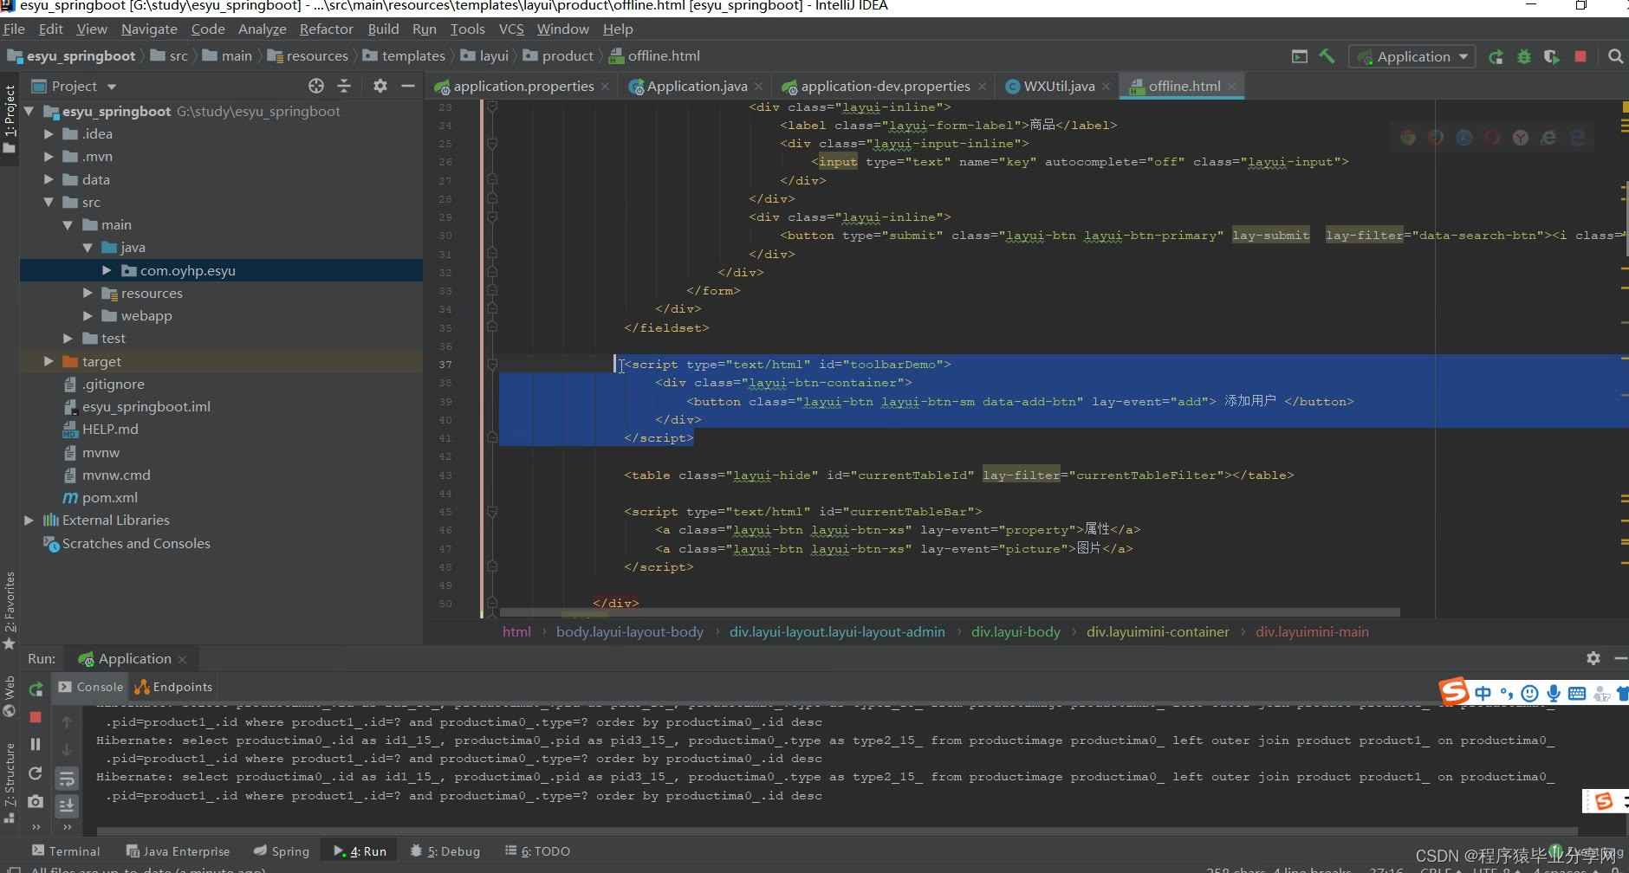Click the templates breadcrumb in navigation bar
The image size is (1629, 873).
pyautogui.click(x=404, y=55)
